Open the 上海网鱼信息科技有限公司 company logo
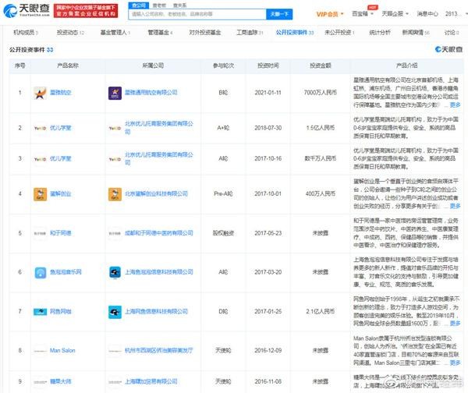This screenshot has width=468, height=393. click(115, 312)
